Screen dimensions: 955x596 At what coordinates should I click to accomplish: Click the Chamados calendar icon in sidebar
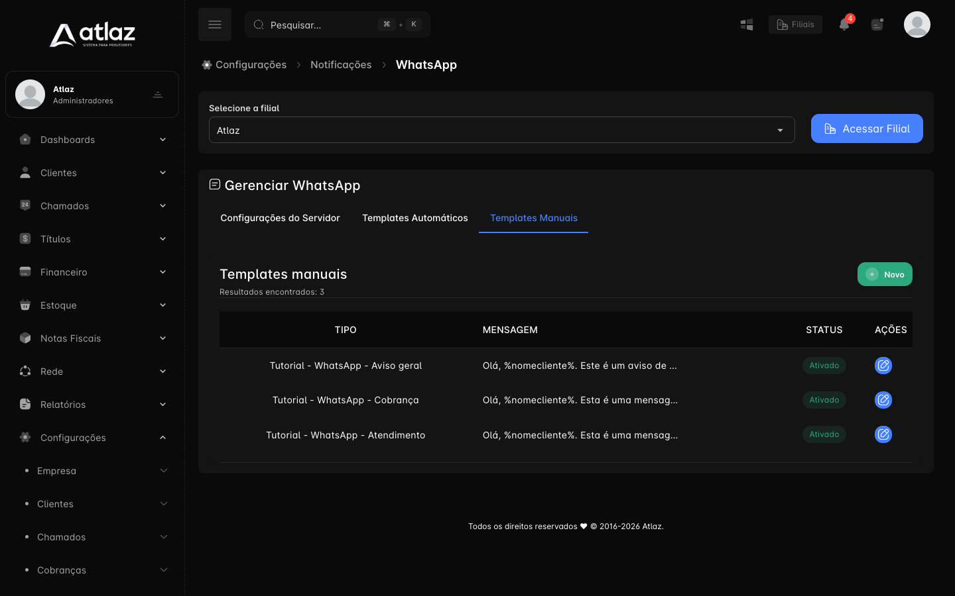pyautogui.click(x=25, y=205)
